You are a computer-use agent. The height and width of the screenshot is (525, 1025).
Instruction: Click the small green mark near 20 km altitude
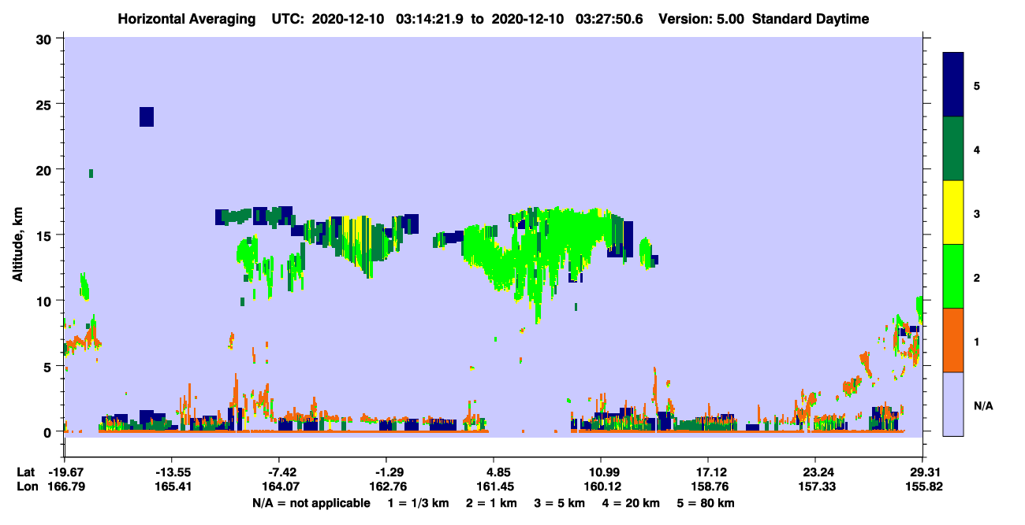click(x=91, y=173)
